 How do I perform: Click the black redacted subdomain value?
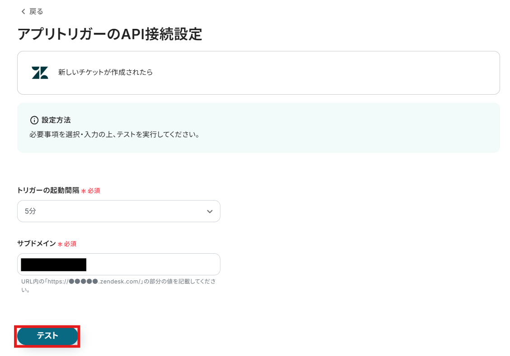coord(53,265)
